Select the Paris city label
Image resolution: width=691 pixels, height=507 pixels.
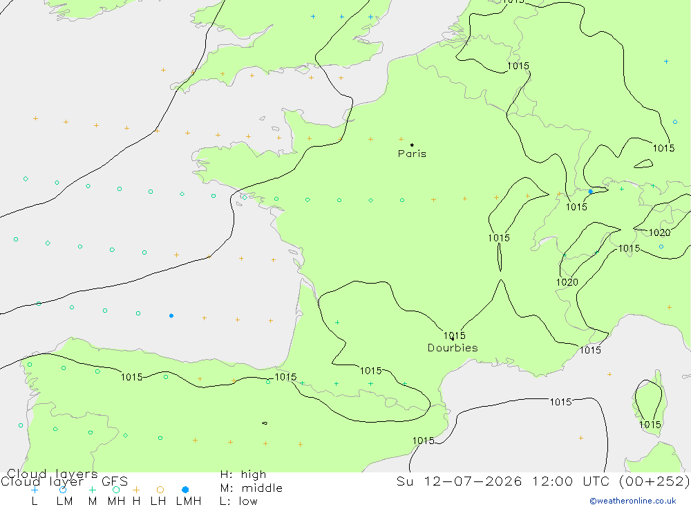click(x=412, y=154)
